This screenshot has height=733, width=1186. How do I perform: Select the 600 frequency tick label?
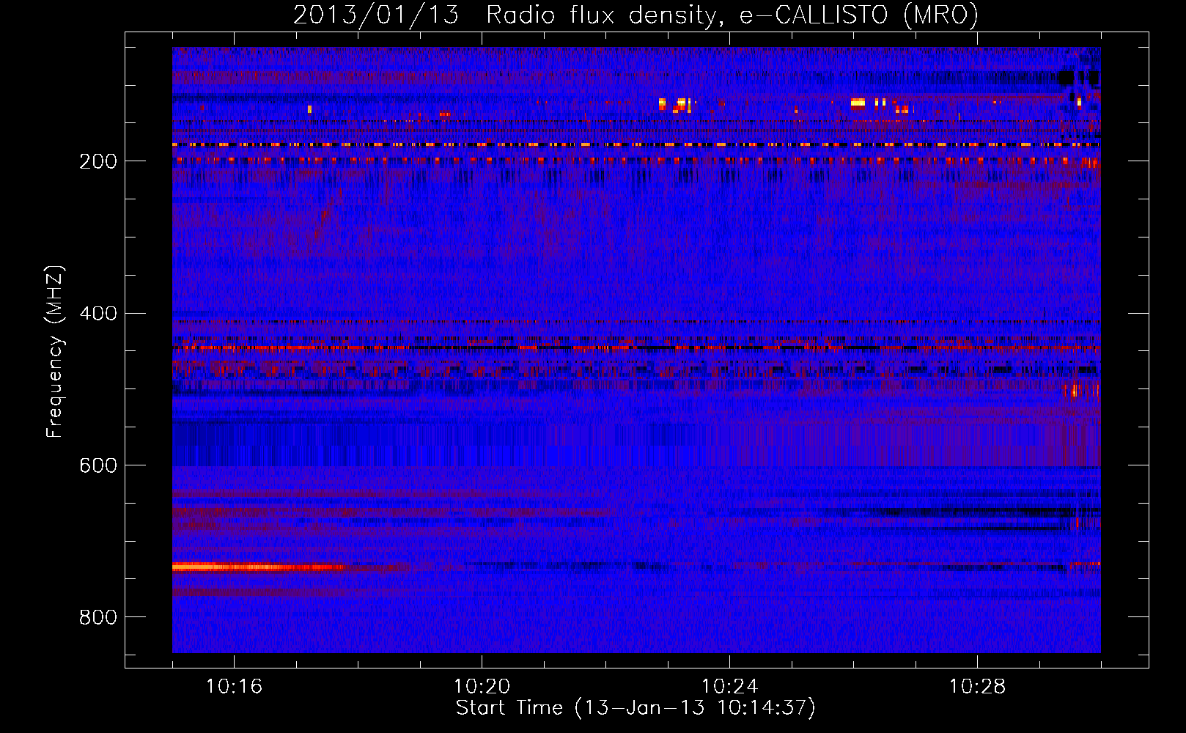98,465
